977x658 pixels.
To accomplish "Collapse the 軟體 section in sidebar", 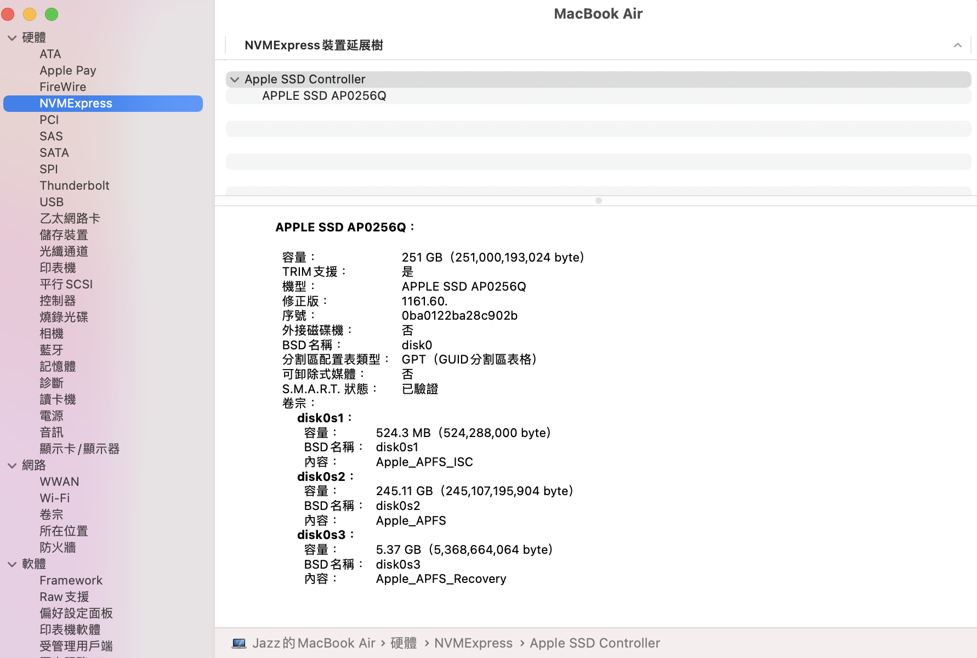I will [x=12, y=564].
